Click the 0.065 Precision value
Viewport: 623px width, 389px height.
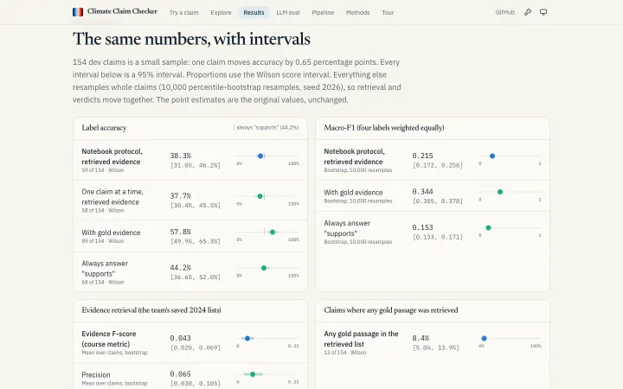(180, 374)
